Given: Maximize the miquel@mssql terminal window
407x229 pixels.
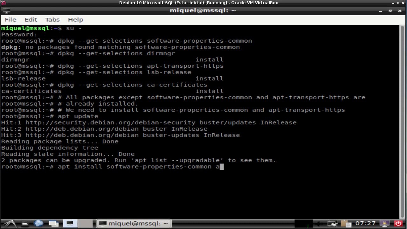Looking at the screenshot, I should (390, 11).
